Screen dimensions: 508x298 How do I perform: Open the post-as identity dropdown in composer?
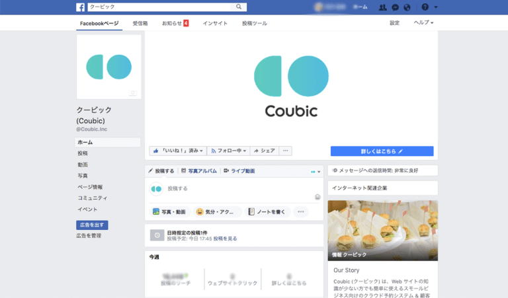[x=316, y=172]
